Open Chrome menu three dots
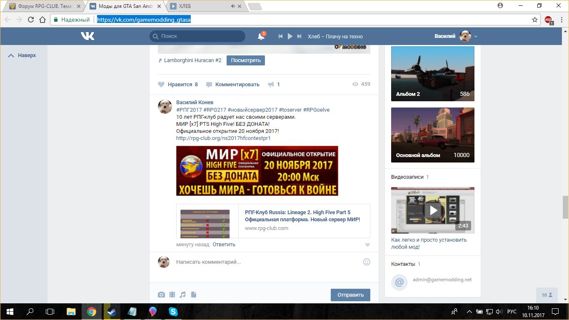 (561, 20)
